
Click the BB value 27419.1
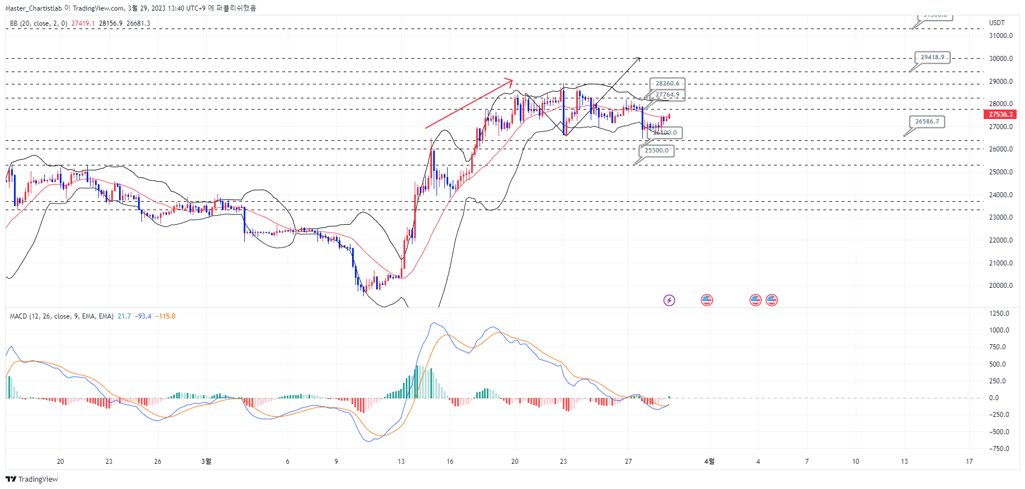[83, 23]
